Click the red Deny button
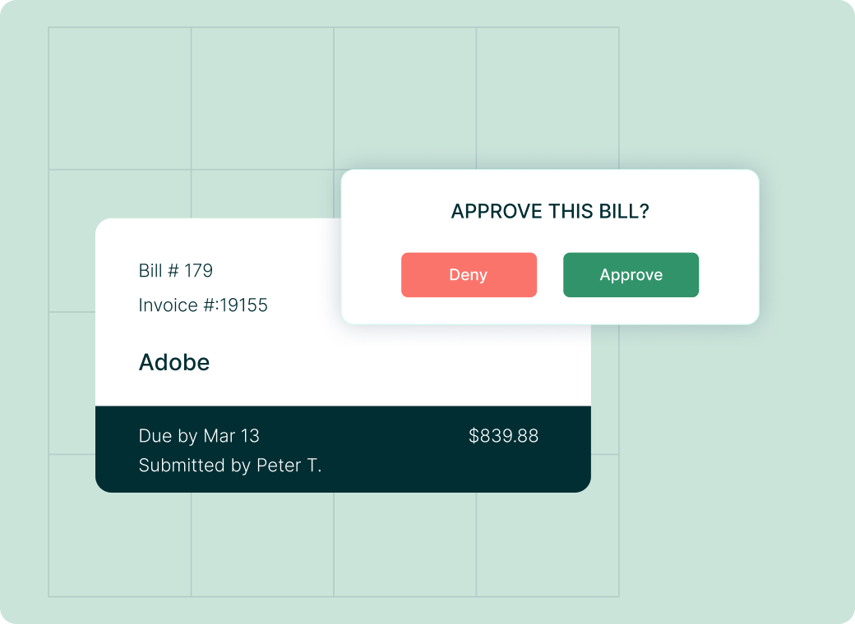 [x=469, y=275]
